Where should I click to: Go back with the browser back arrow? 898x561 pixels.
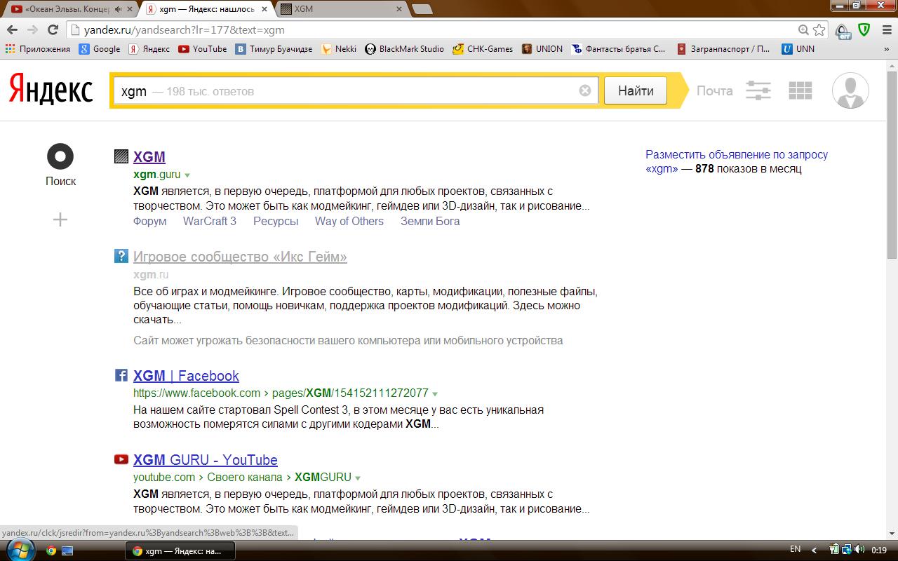(12, 30)
